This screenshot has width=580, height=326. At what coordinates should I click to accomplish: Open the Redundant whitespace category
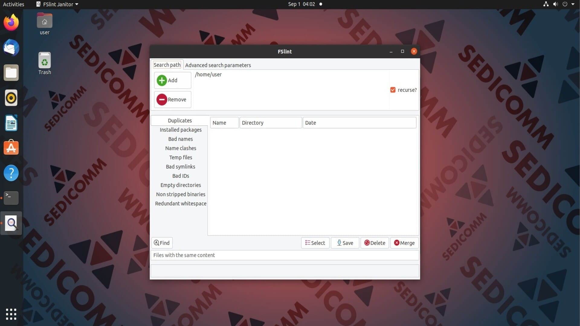[x=181, y=203]
